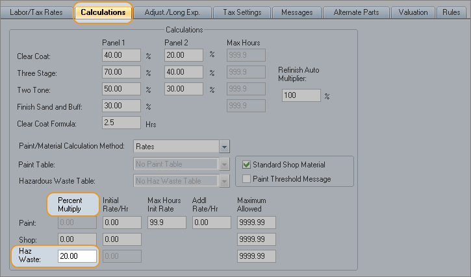Switch to the Rules tab

(x=451, y=12)
